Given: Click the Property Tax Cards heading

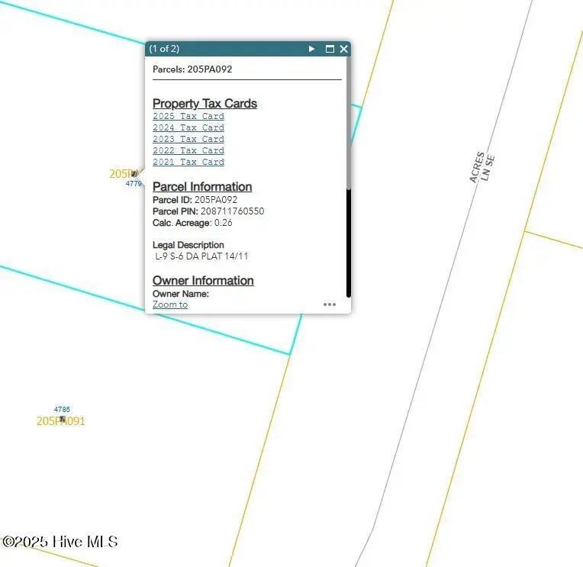Looking at the screenshot, I should tap(205, 104).
